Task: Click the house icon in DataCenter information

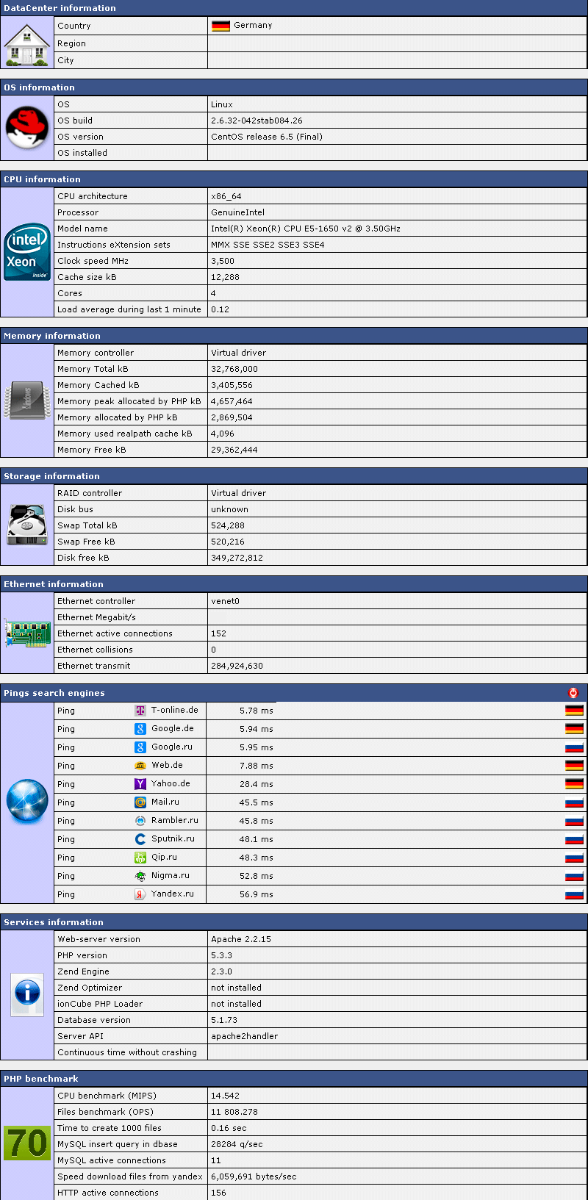Action: point(27,43)
